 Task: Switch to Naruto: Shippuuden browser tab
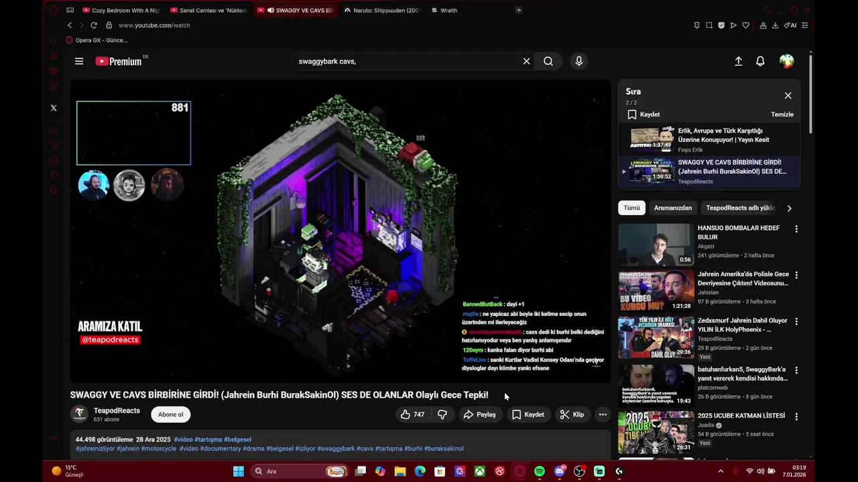point(383,10)
